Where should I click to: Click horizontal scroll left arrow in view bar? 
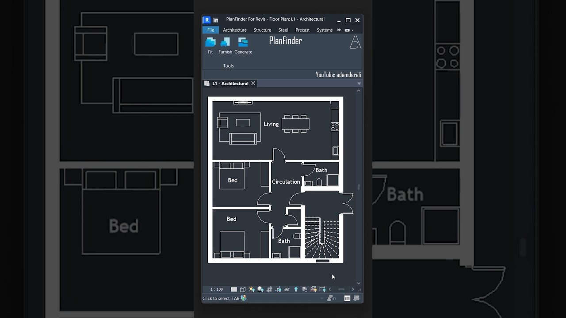330,289
